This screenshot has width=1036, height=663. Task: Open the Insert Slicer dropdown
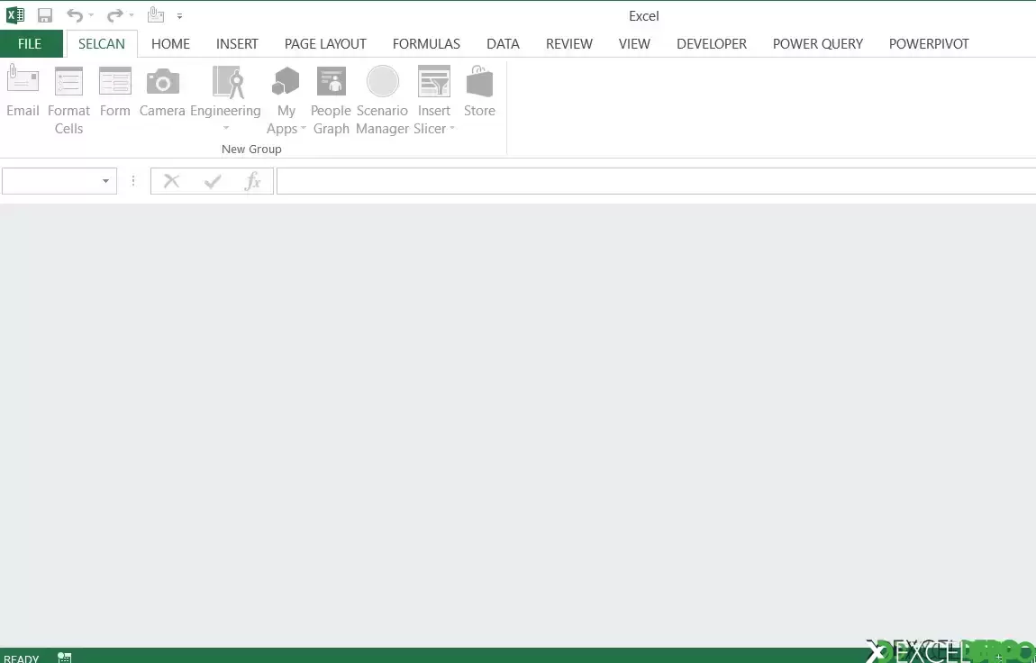point(434,100)
